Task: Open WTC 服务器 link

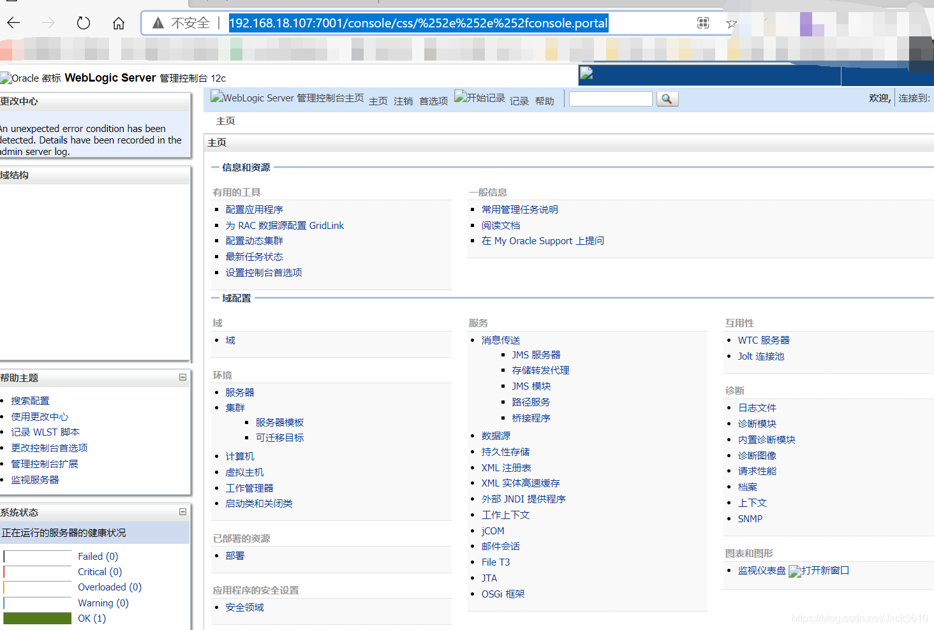Action: coord(764,340)
